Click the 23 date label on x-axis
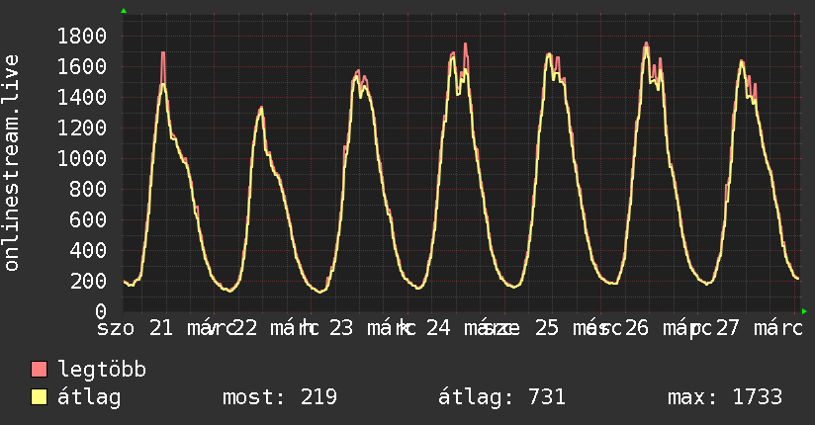 coord(341,328)
